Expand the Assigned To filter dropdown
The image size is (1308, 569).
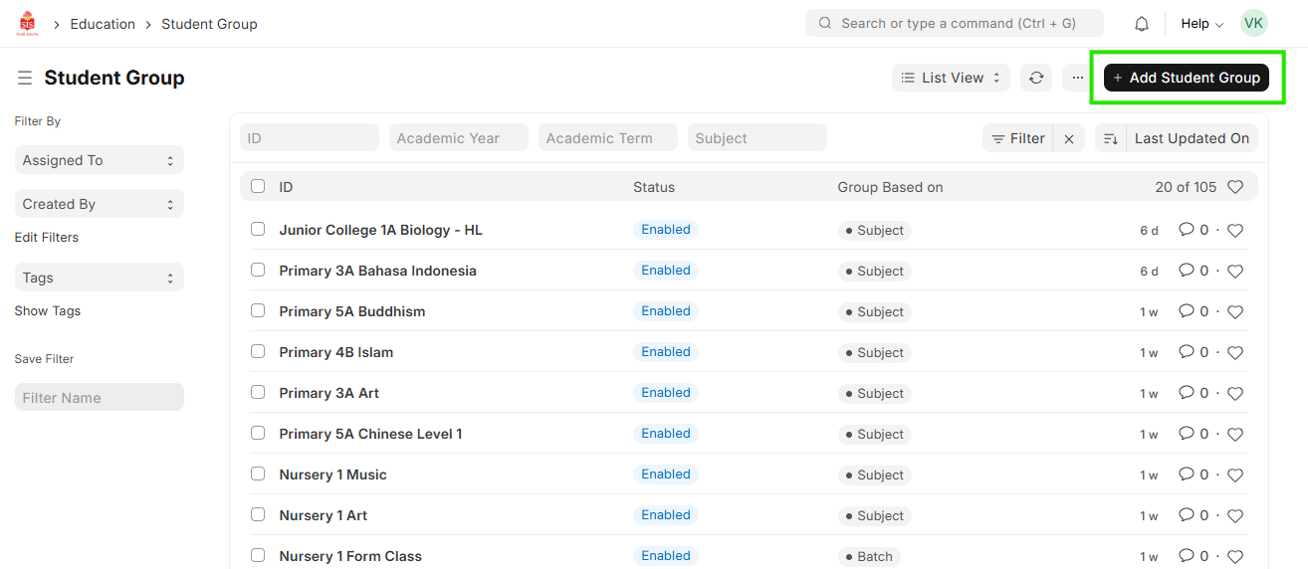click(x=99, y=160)
